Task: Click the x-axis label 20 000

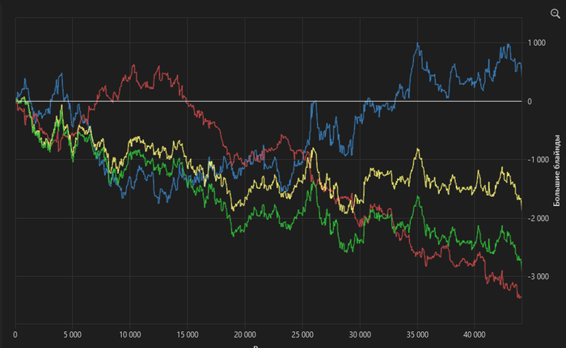Action: coord(245,334)
